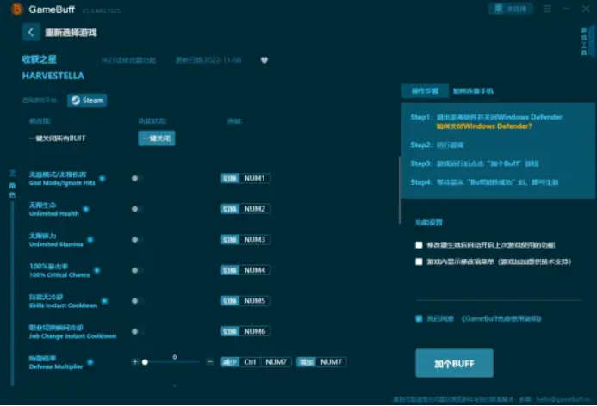
Task: Switch to the operation steps tab
Action: coord(425,91)
